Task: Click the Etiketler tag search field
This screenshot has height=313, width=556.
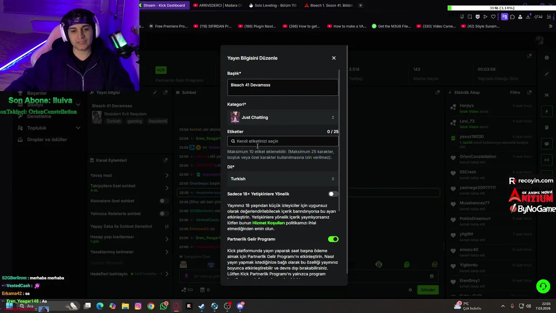Action: click(282, 141)
